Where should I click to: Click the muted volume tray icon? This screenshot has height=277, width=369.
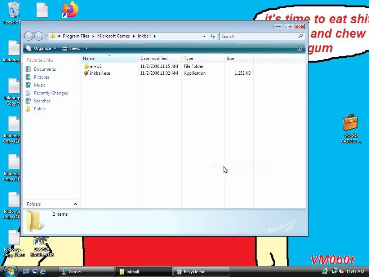(x=341, y=271)
